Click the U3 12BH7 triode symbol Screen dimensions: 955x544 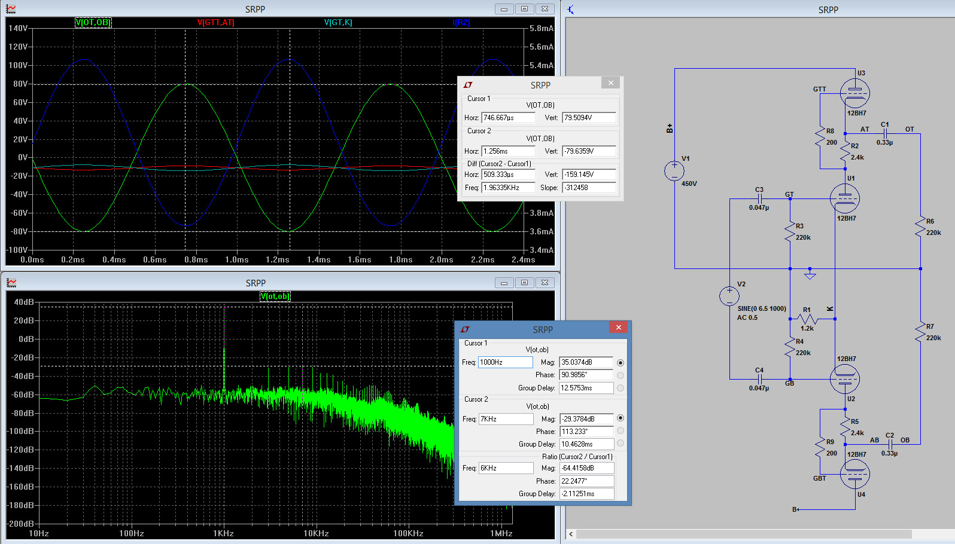click(x=854, y=93)
